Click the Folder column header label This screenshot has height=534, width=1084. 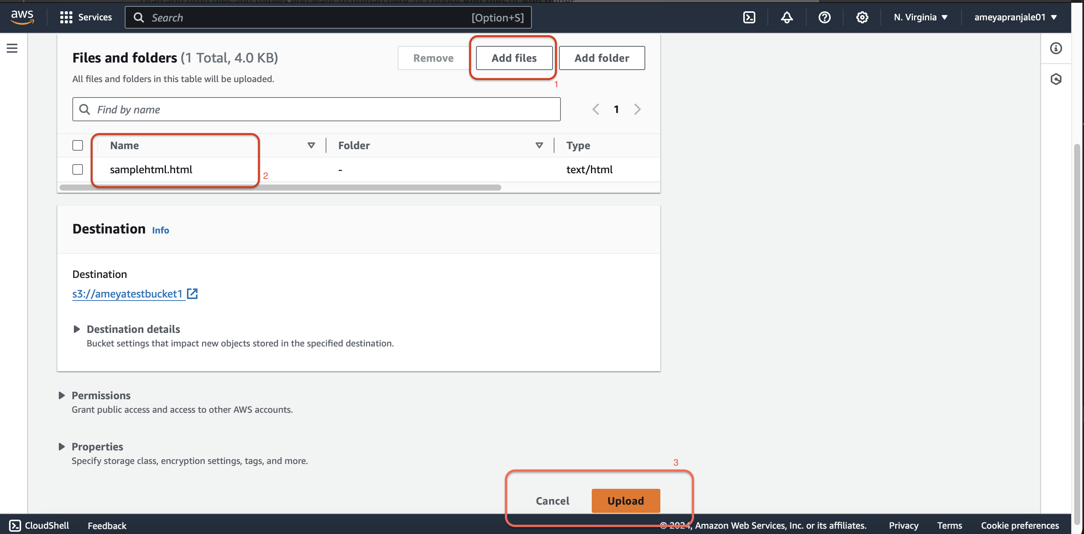tap(354, 145)
